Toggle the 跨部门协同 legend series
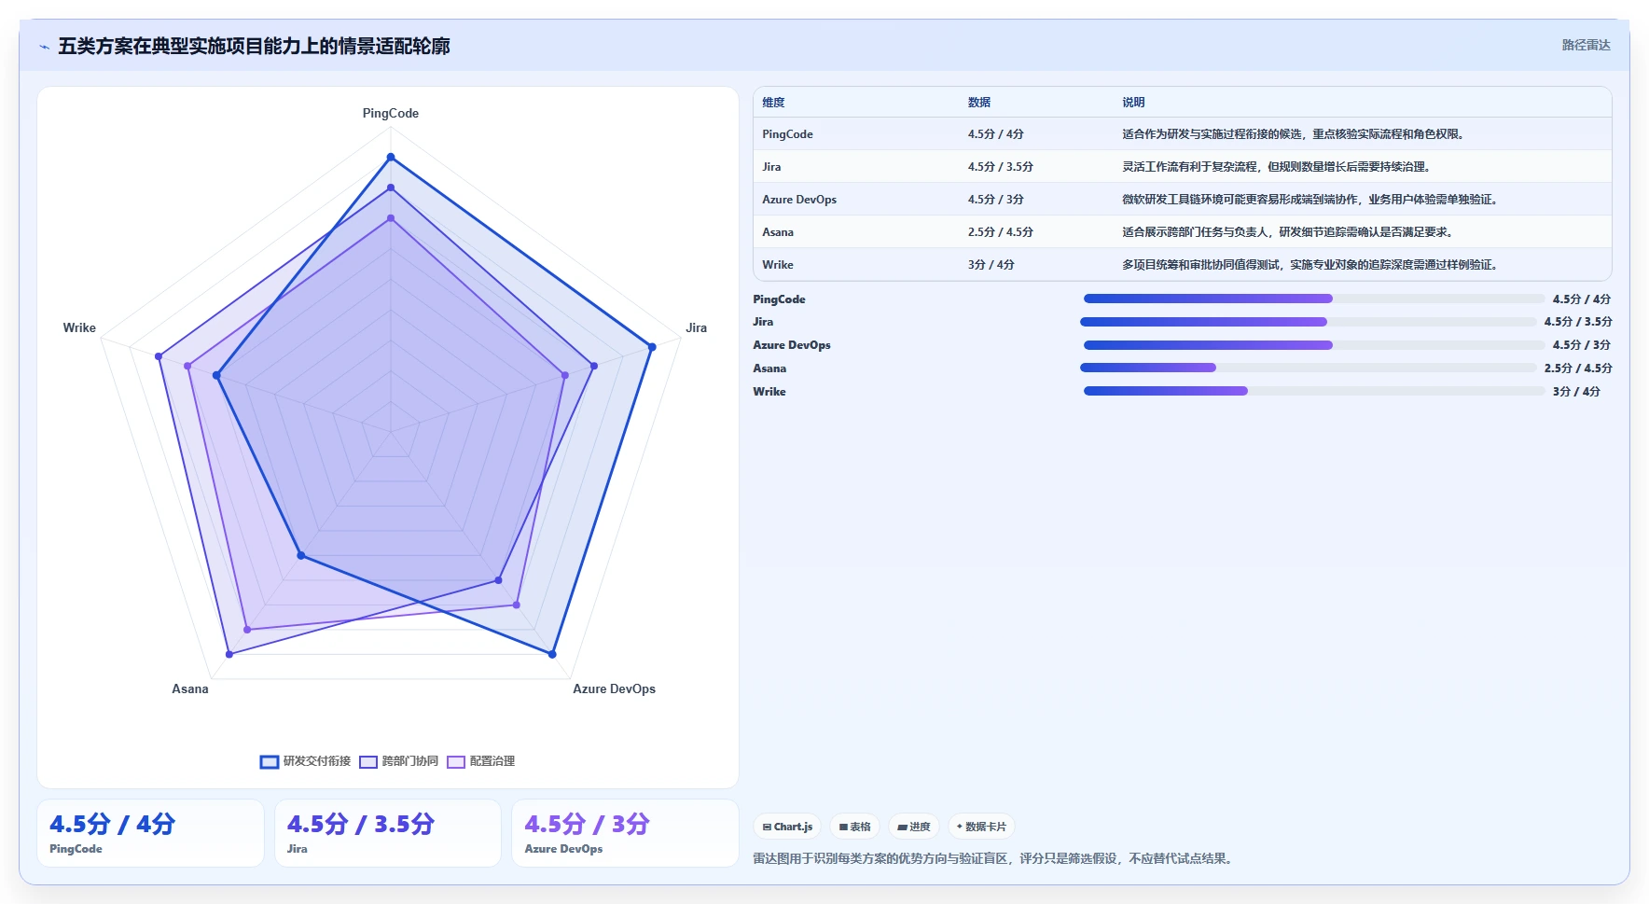Screen dimensions: 1649x904 399,761
